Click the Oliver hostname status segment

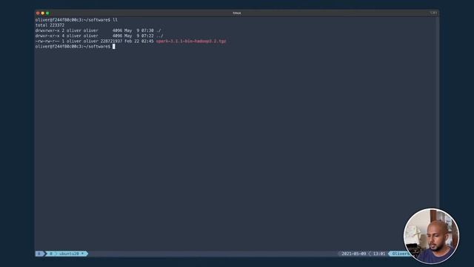point(400,254)
